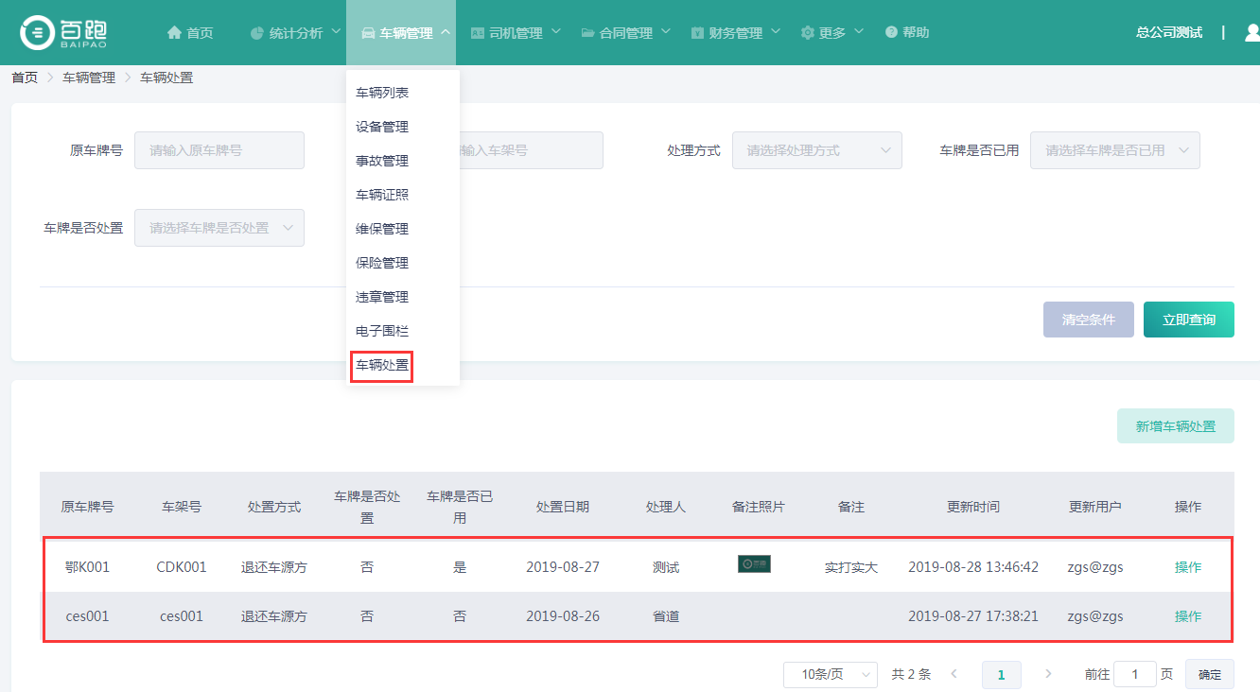Open remark photo thumbnail for 鄂K001

754,564
